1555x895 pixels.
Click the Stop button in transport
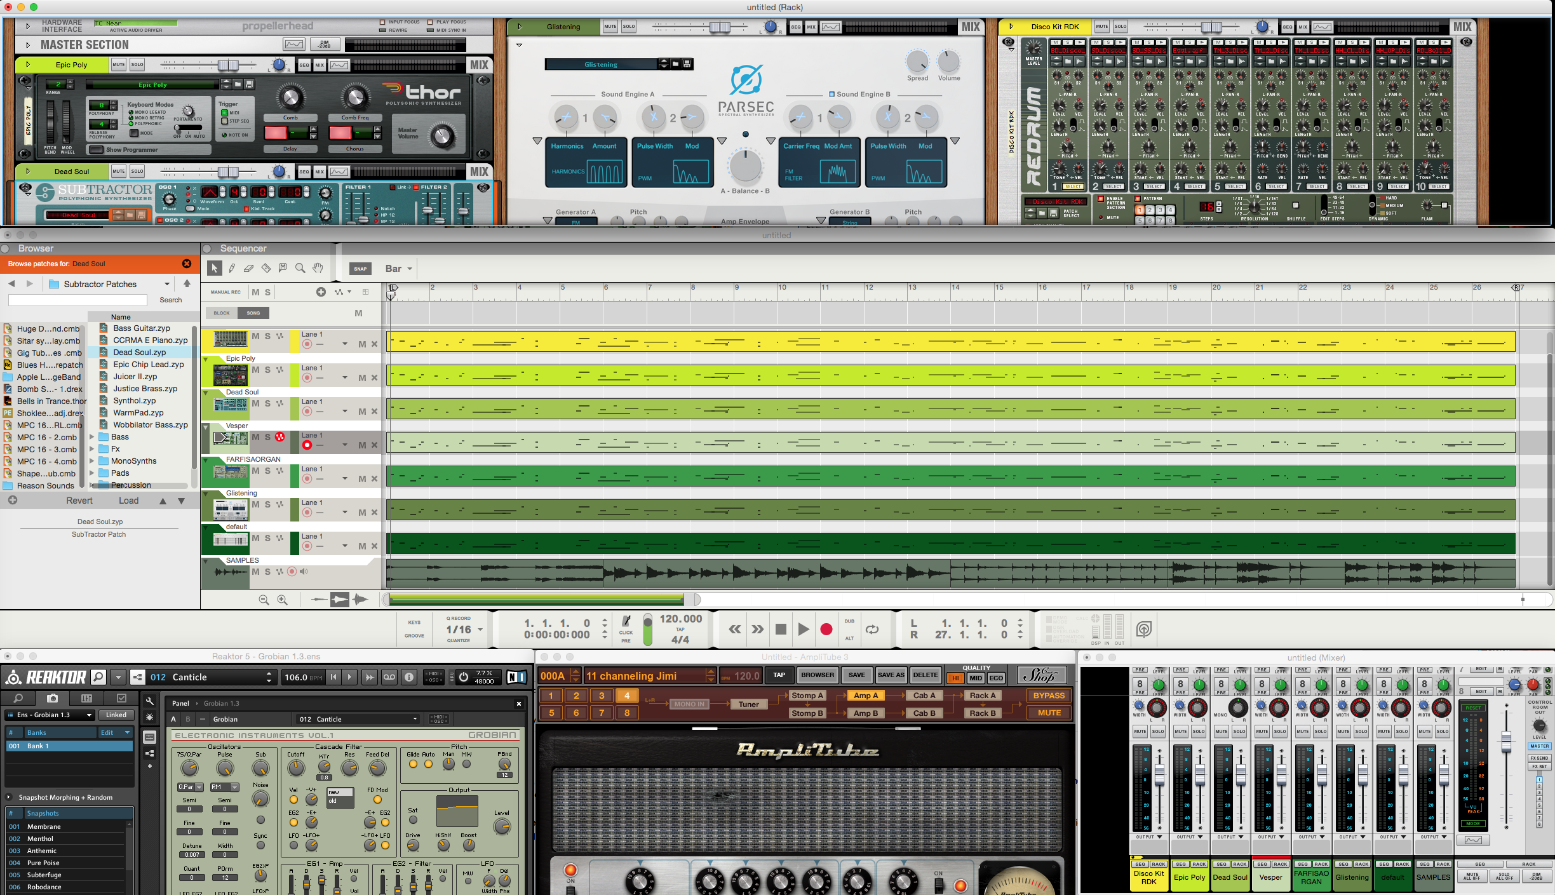(x=781, y=629)
